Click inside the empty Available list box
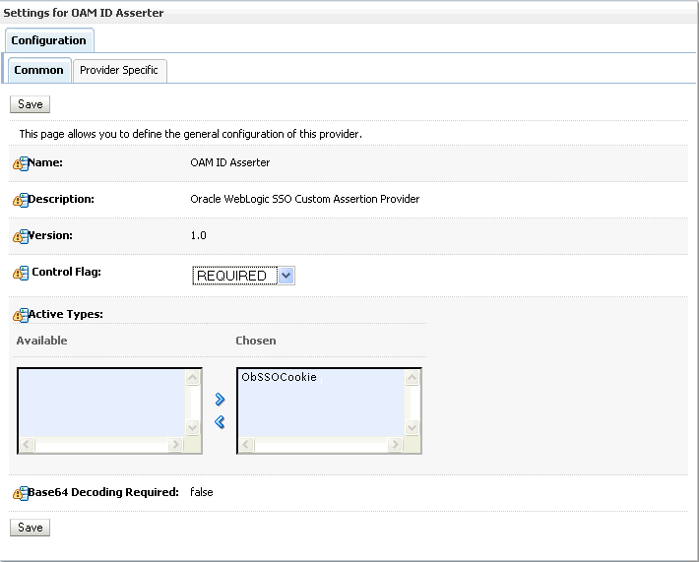The width and height of the screenshot is (699, 562). pos(101,404)
